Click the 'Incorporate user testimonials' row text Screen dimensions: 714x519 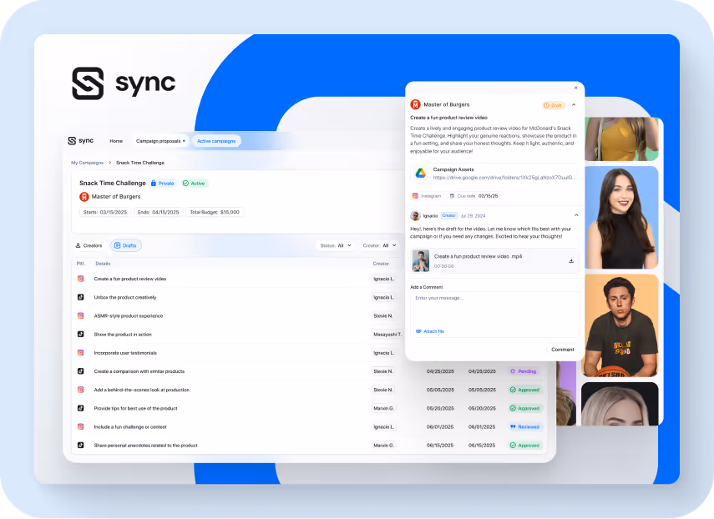point(125,353)
